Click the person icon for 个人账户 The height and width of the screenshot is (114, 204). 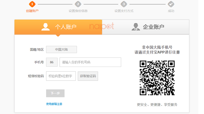(x=45, y=27)
